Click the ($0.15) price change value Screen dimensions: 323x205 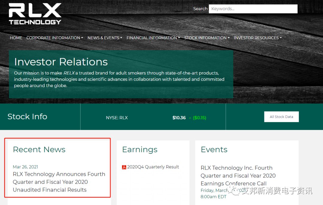click(x=199, y=118)
